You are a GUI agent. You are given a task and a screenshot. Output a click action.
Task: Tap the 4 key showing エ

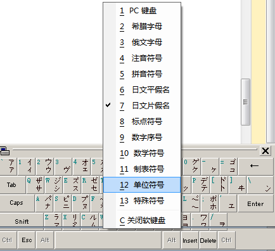[x=81, y=166]
